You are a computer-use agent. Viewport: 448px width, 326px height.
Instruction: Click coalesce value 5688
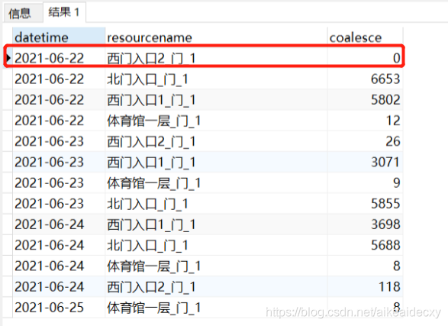385,245
